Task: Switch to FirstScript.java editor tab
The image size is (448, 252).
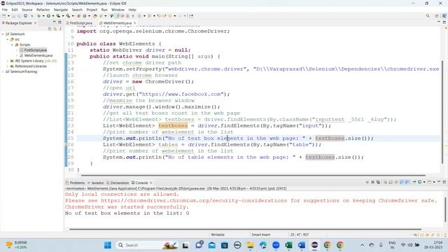Action: 79,23
